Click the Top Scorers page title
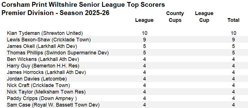The width and height of the screenshot is (248, 108). [x=83, y=5]
